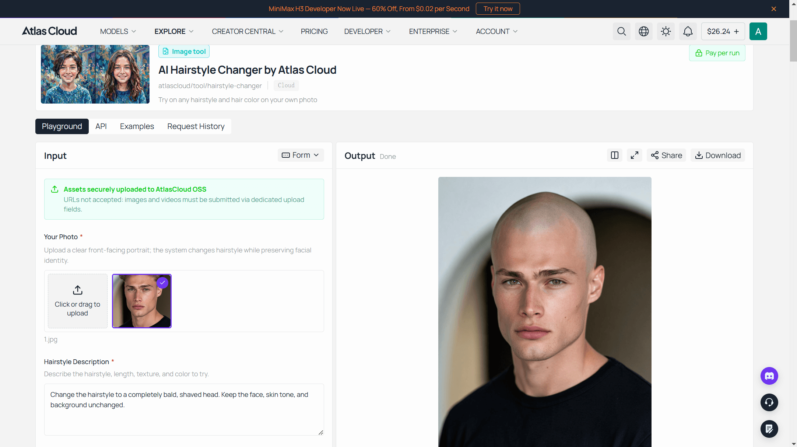The image size is (797, 447).
Task: Toggle the light/dark theme sun icon
Action: pyautogui.click(x=666, y=31)
